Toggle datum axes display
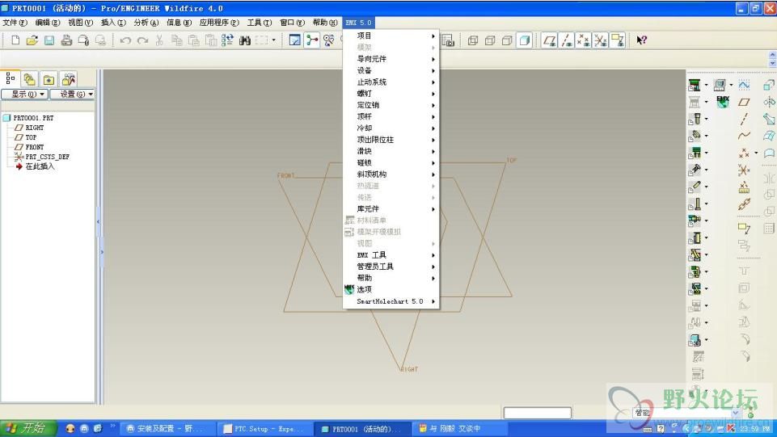Viewport: 777px width, 437px height. pyautogui.click(x=567, y=40)
